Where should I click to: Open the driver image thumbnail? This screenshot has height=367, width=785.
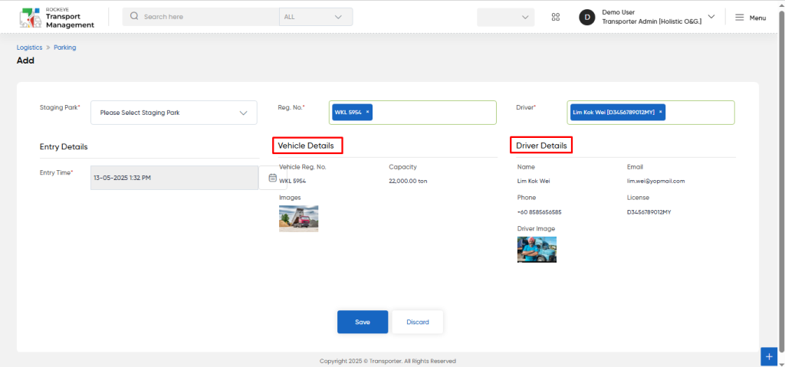point(537,249)
